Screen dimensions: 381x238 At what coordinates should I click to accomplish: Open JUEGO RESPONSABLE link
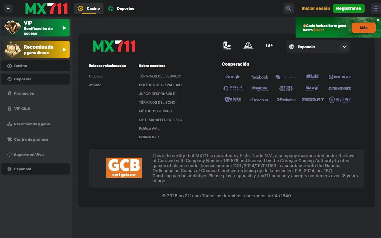157,94
